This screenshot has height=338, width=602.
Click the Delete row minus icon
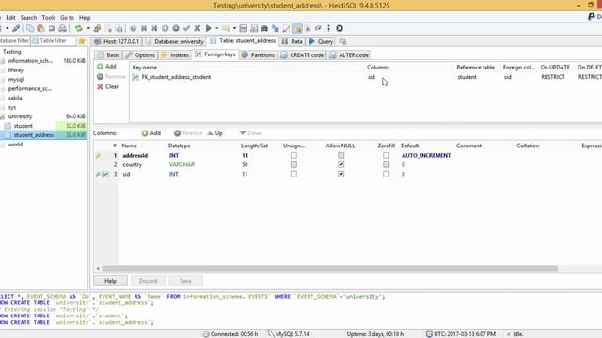[176, 28]
